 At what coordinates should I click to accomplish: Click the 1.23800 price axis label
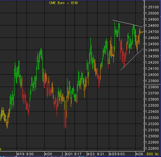point(152,87)
